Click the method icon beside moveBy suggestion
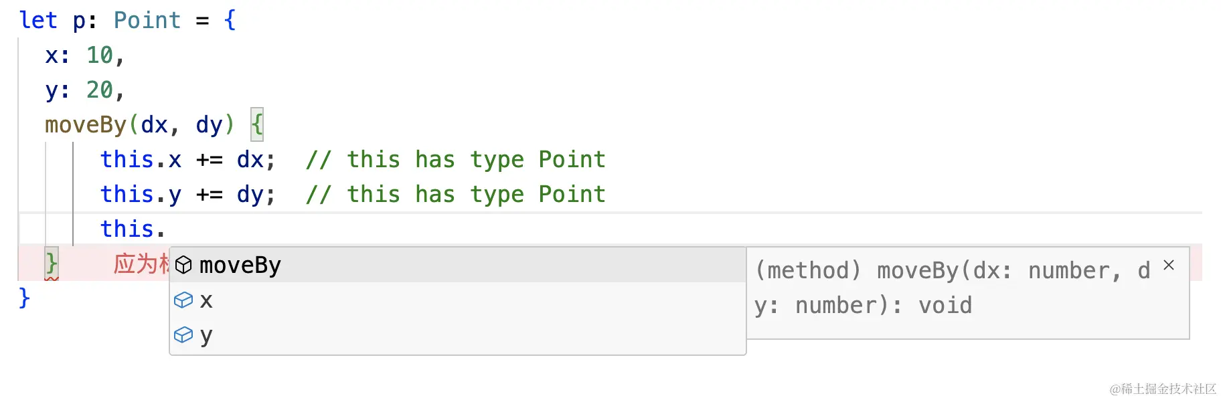 pos(183,266)
